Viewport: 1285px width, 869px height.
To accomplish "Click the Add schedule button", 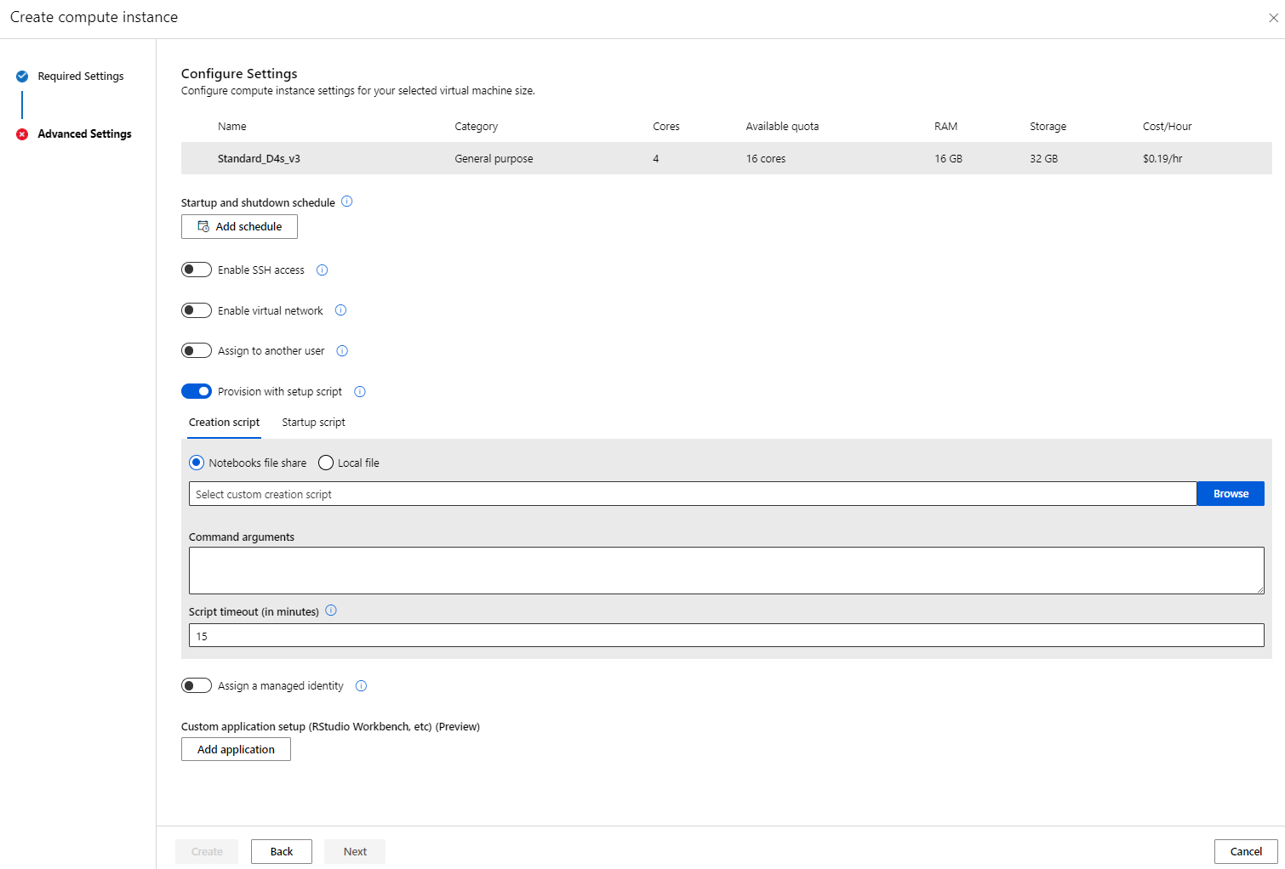I will tap(239, 227).
